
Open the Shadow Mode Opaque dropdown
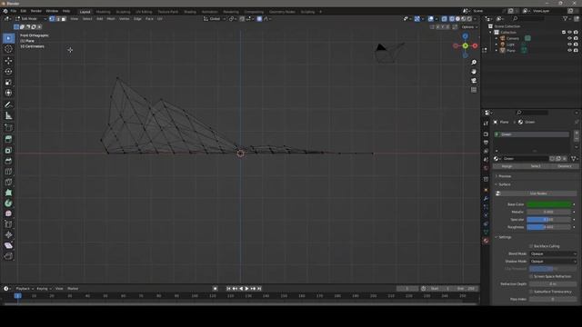[x=553, y=262]
